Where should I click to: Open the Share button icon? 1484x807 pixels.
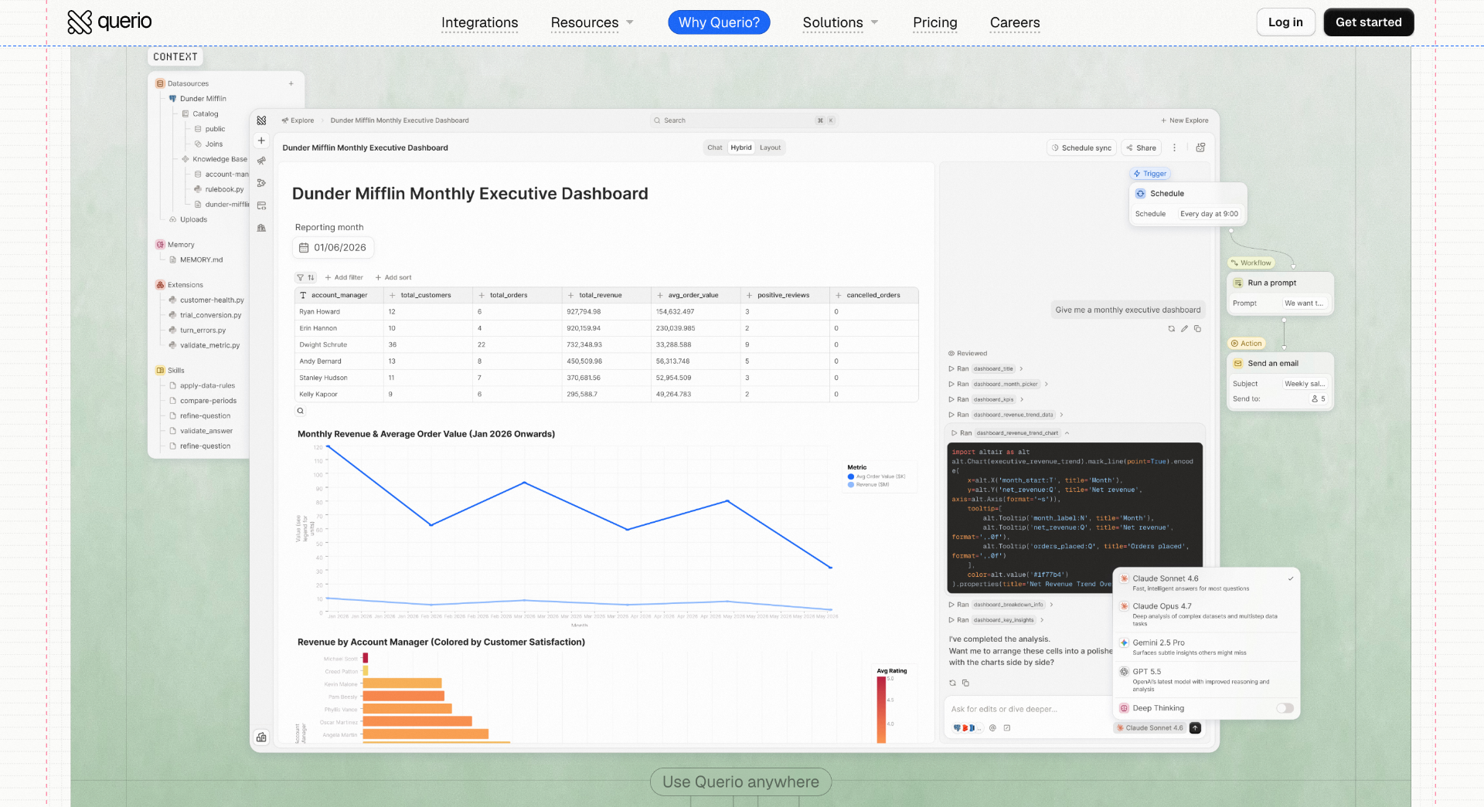(1129, 147)
